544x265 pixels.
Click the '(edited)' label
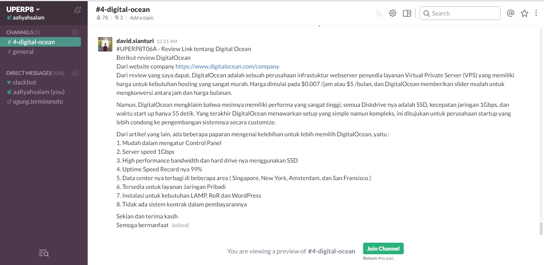coord(180,226)
